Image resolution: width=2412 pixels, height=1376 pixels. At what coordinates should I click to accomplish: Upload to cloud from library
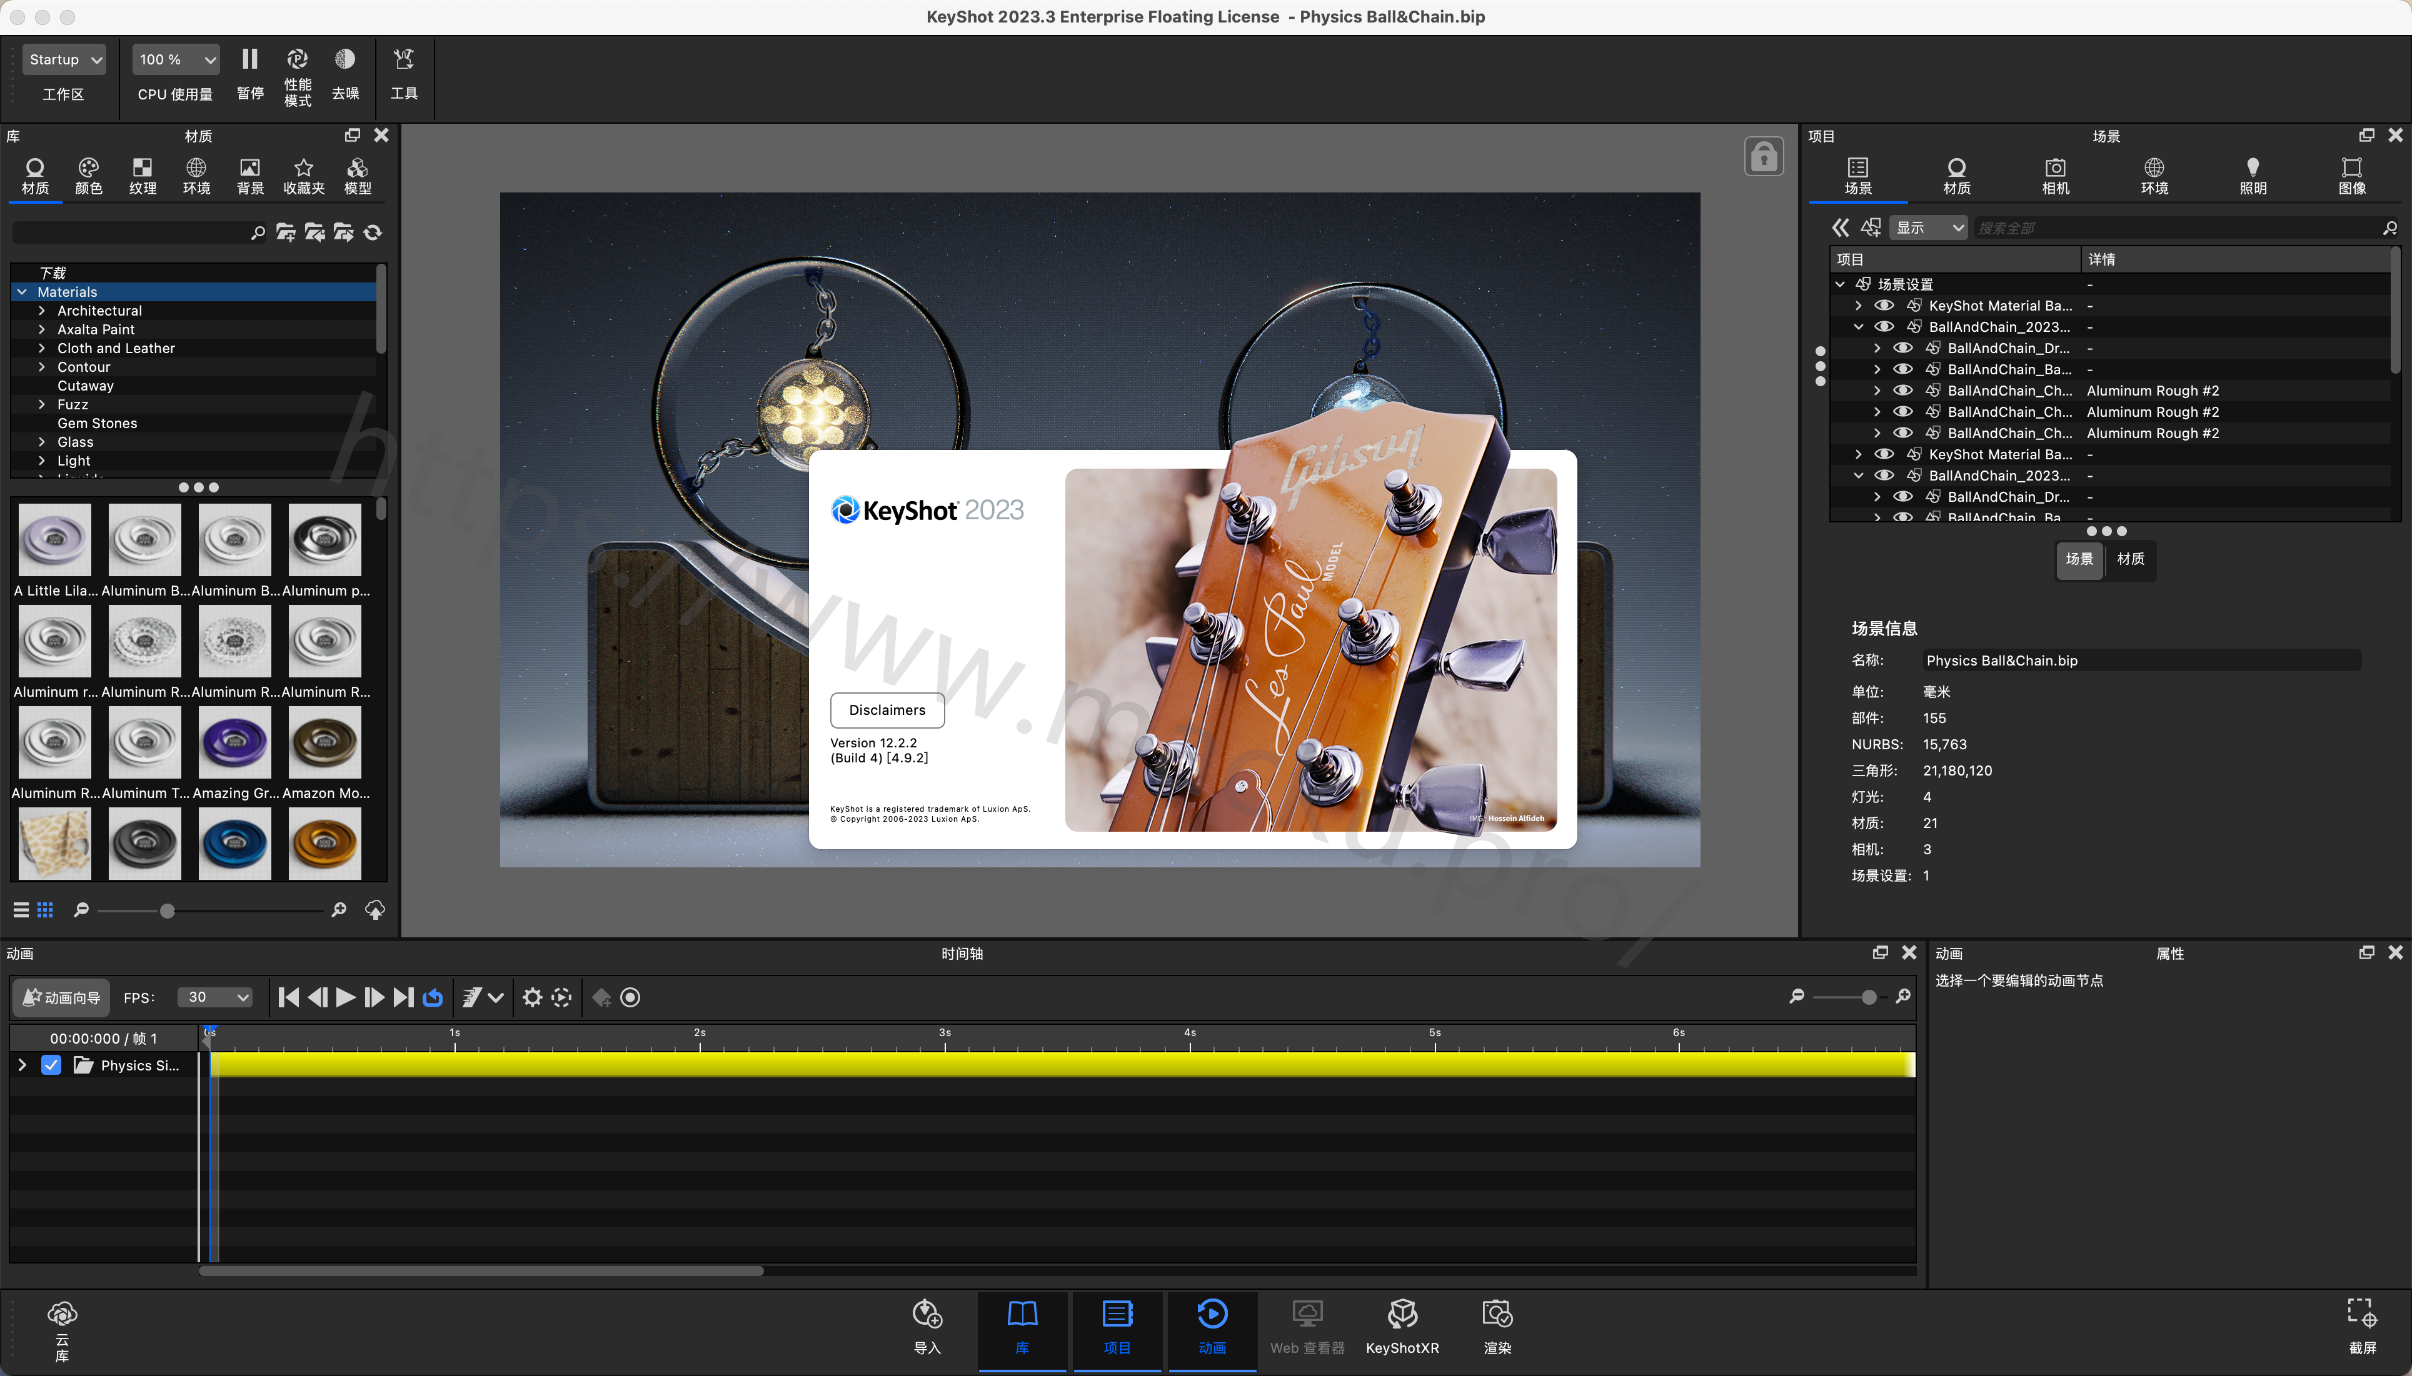click(x=375, y=910)
